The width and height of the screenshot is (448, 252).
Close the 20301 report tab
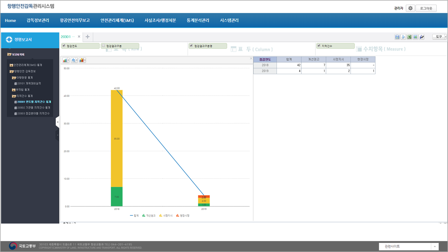[79, 37]
